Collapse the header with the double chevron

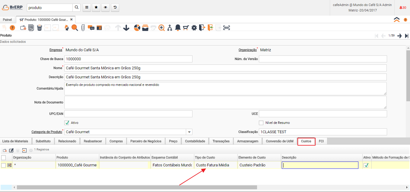click(x=397, y=20)
